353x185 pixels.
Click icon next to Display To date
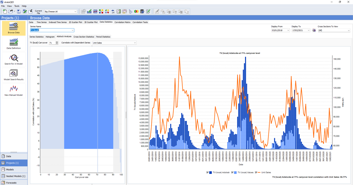(x=314, y=30)
